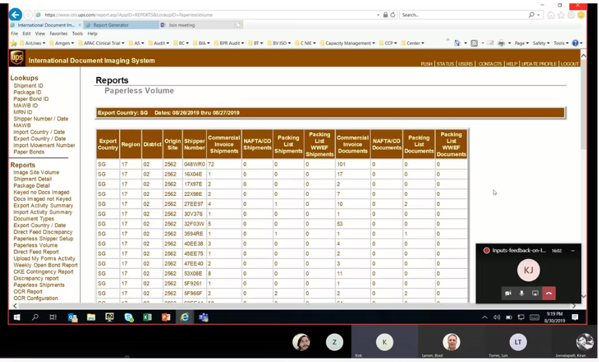Open the Weekly Open Bond Report link
This screenshot has width=599, height=362.
pyautogui.click(x=46, y=265)
